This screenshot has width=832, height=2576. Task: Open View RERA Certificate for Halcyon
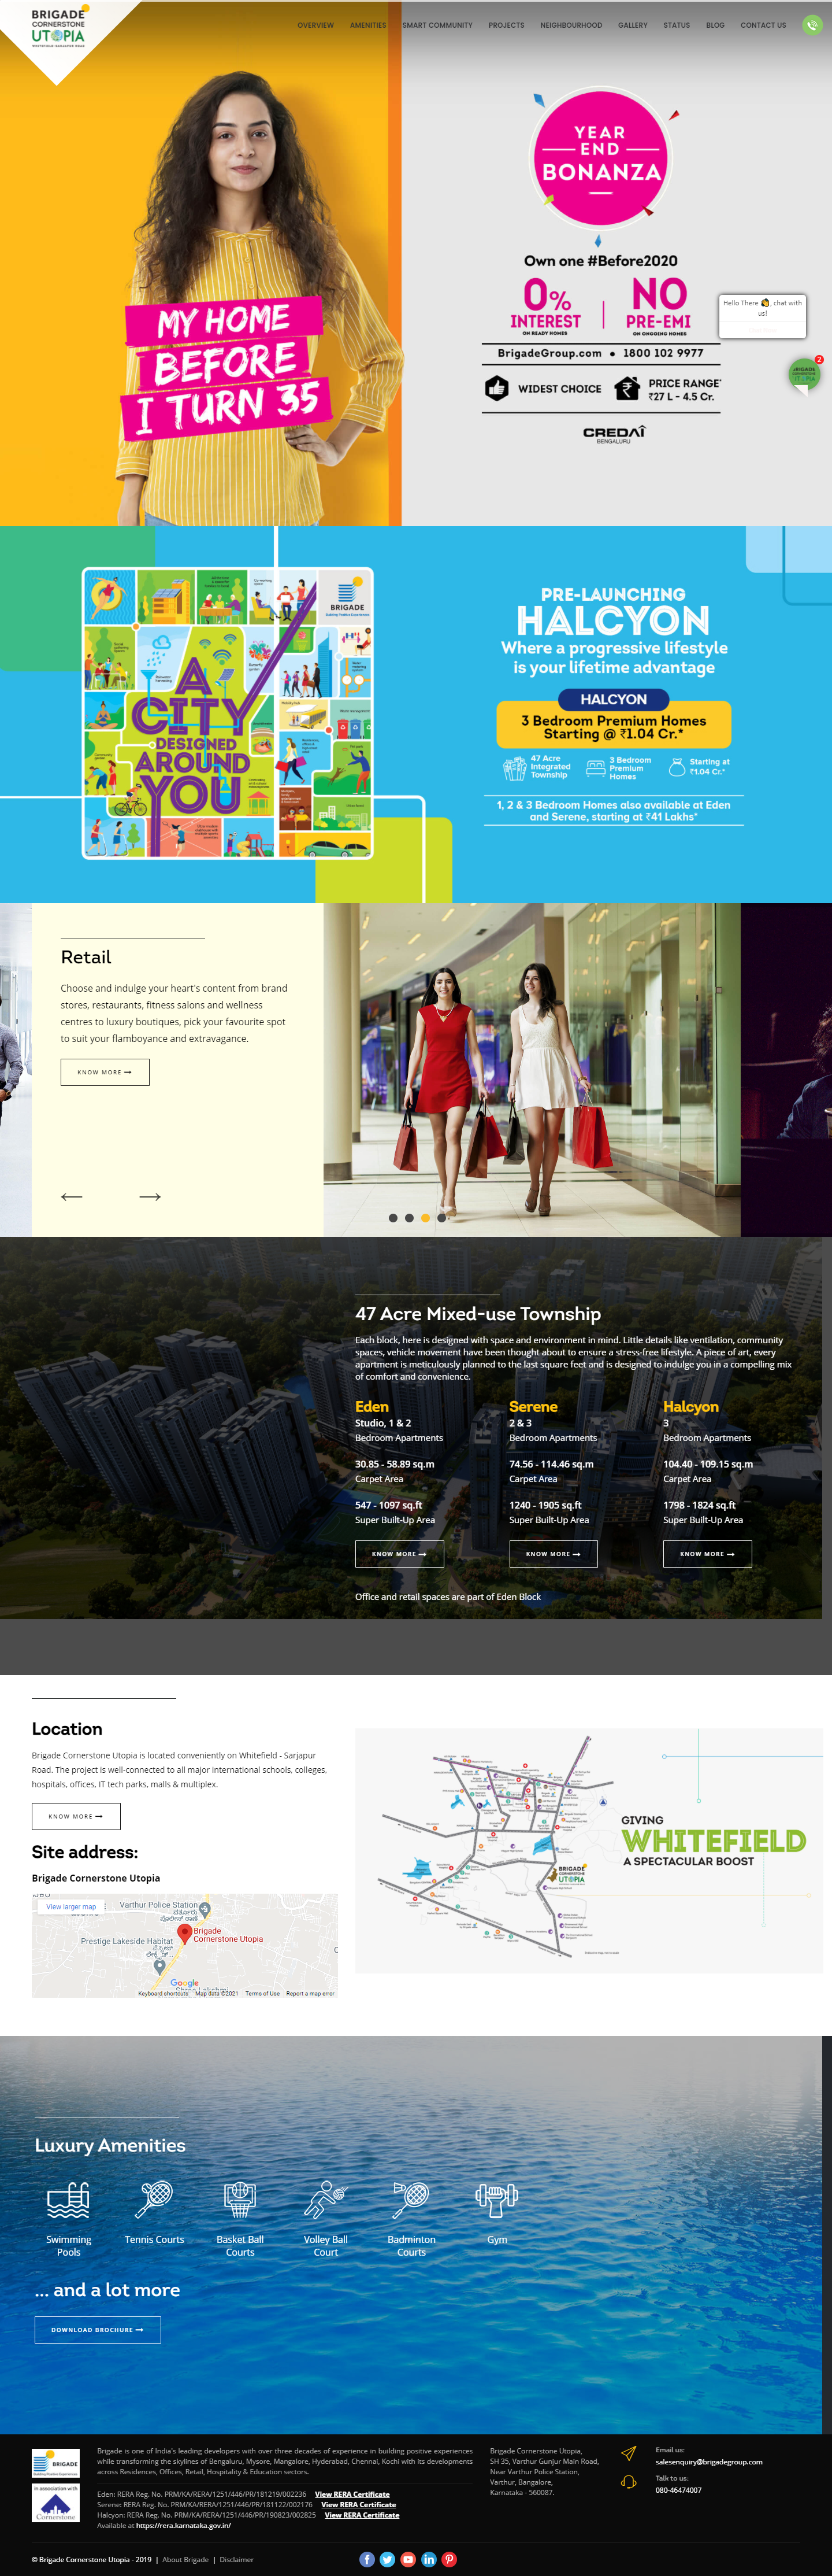pos(362,2514)
